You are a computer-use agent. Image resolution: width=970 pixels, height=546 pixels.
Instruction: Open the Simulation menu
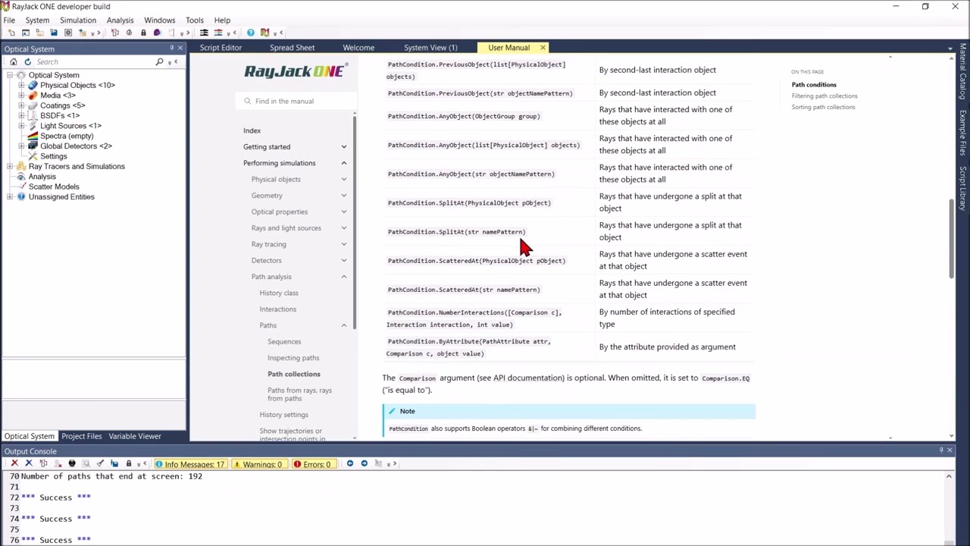coord(78,20)
